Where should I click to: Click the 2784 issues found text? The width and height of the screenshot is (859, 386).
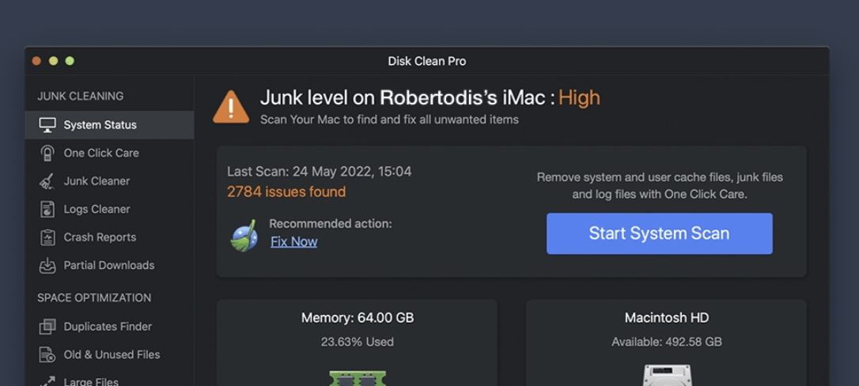click(286, 192)
